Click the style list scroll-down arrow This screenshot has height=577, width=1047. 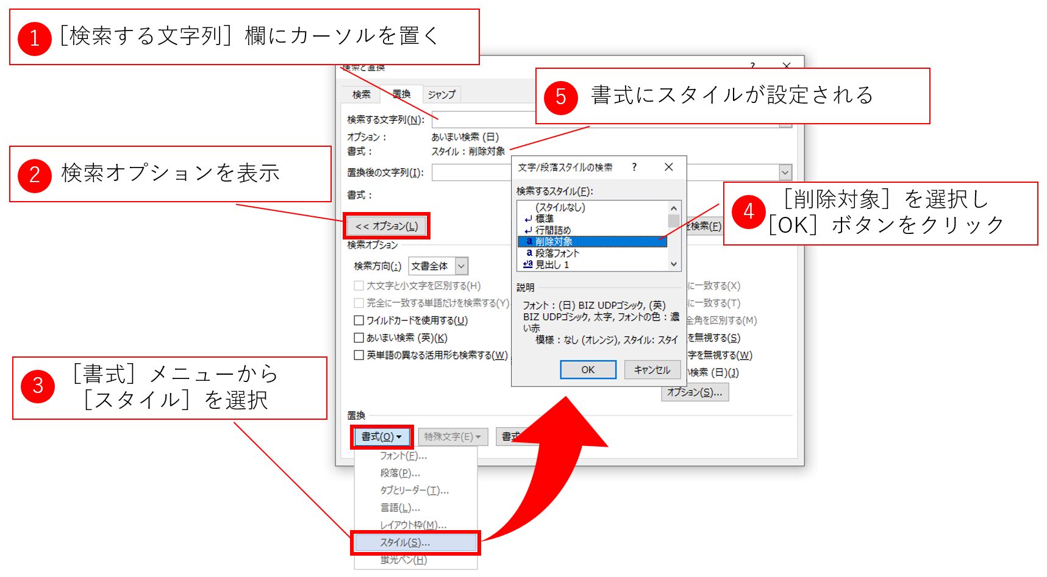tap(673, 264)
